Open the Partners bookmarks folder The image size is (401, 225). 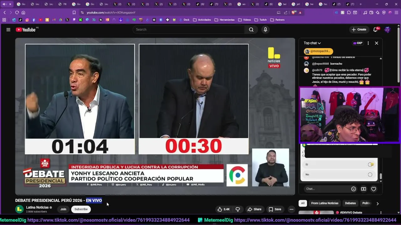[277, 20]
